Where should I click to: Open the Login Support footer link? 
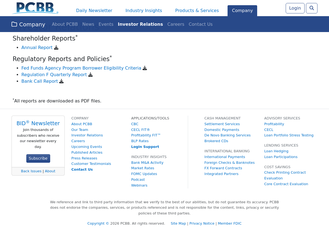click(145, 147)
